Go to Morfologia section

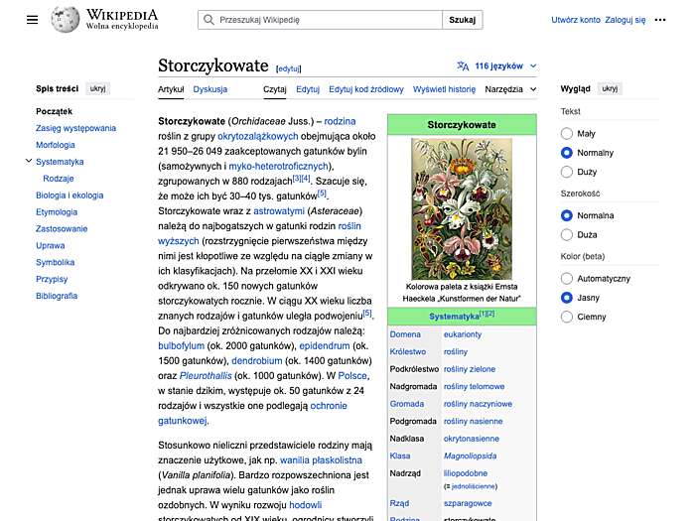pos(56,145)
